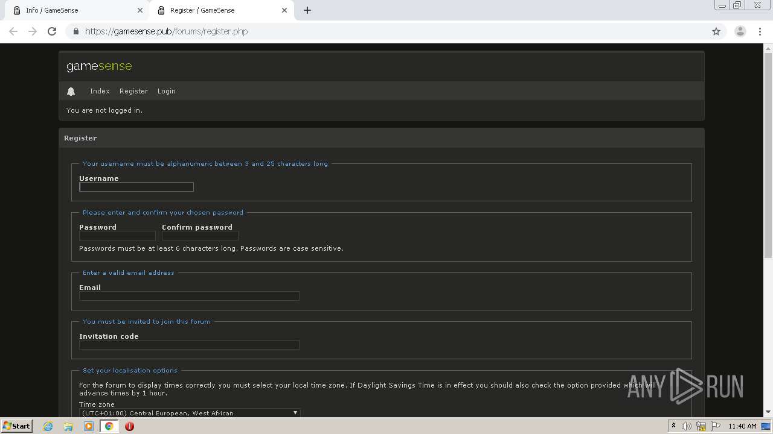Screen dimensions: 773x434
Task: Focus the Confirm password field
Action: 200,236
